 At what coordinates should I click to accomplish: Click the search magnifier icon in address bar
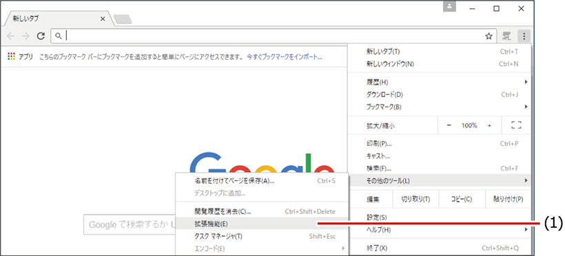58,36
